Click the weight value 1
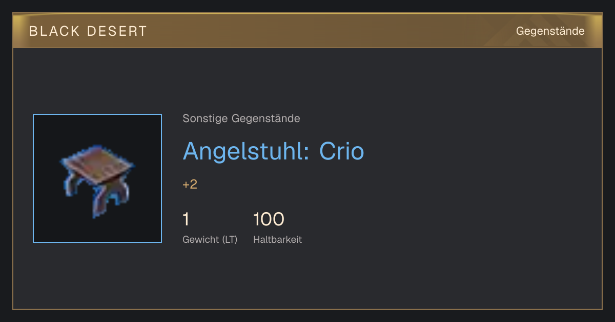615x322 pixels. (x=186, y=219)
